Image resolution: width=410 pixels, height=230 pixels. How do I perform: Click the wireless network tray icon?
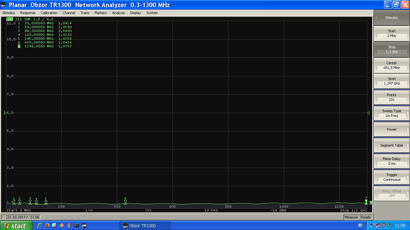(x=373, y=226)
